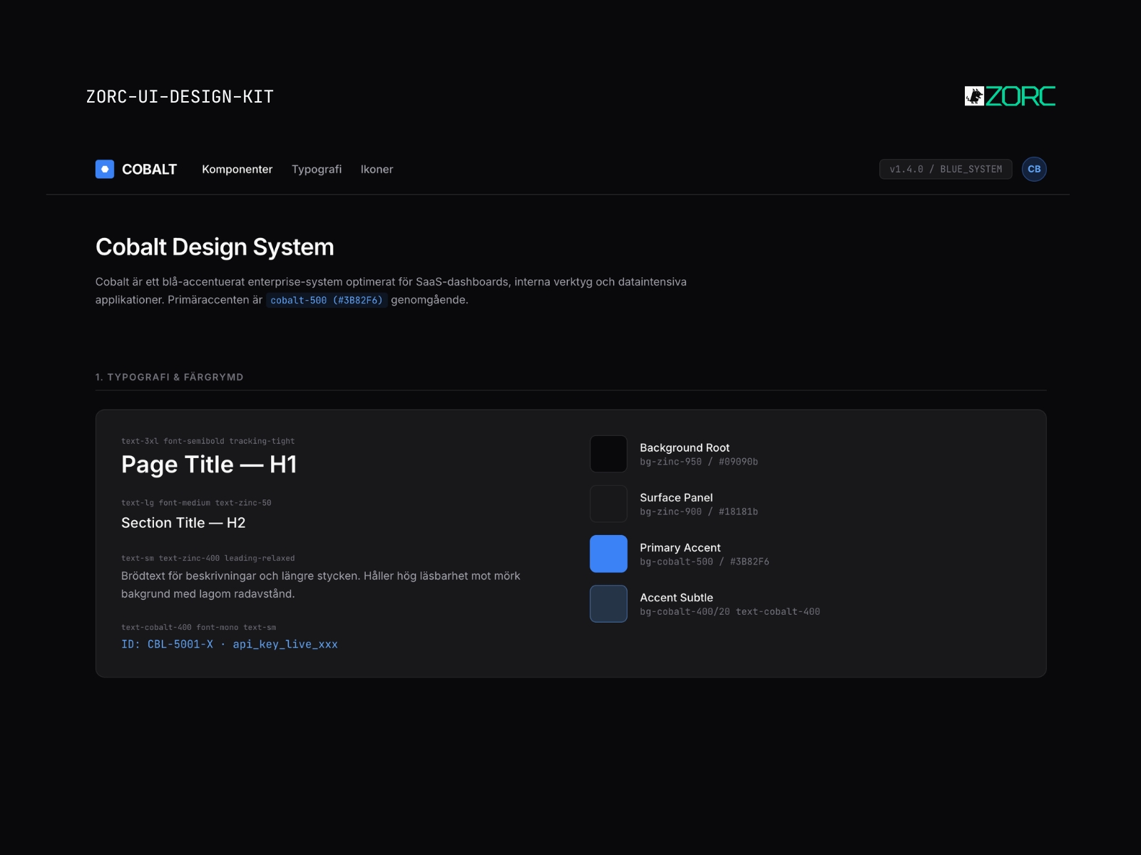1141x855 pixels.
Task: Click the cobalt-500 (#3B82F6) code chip
Action: coord(327,300)
